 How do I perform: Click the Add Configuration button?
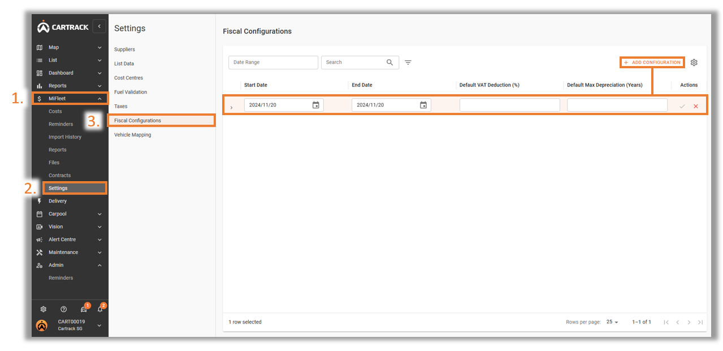coord(652,63)
